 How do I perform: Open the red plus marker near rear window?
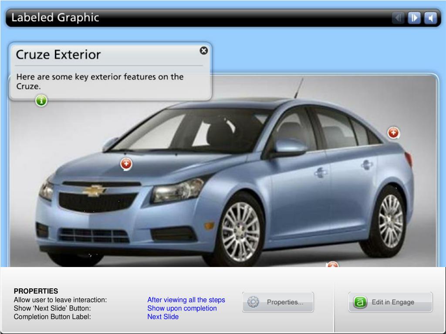click(x=393, y=133)
